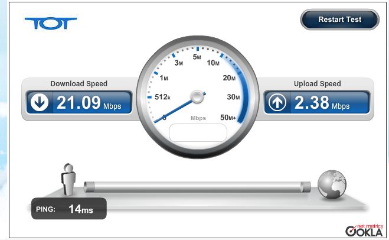Click the Restart Test button
Viewport: 389px width, 240px height.
tap(339, 20)
